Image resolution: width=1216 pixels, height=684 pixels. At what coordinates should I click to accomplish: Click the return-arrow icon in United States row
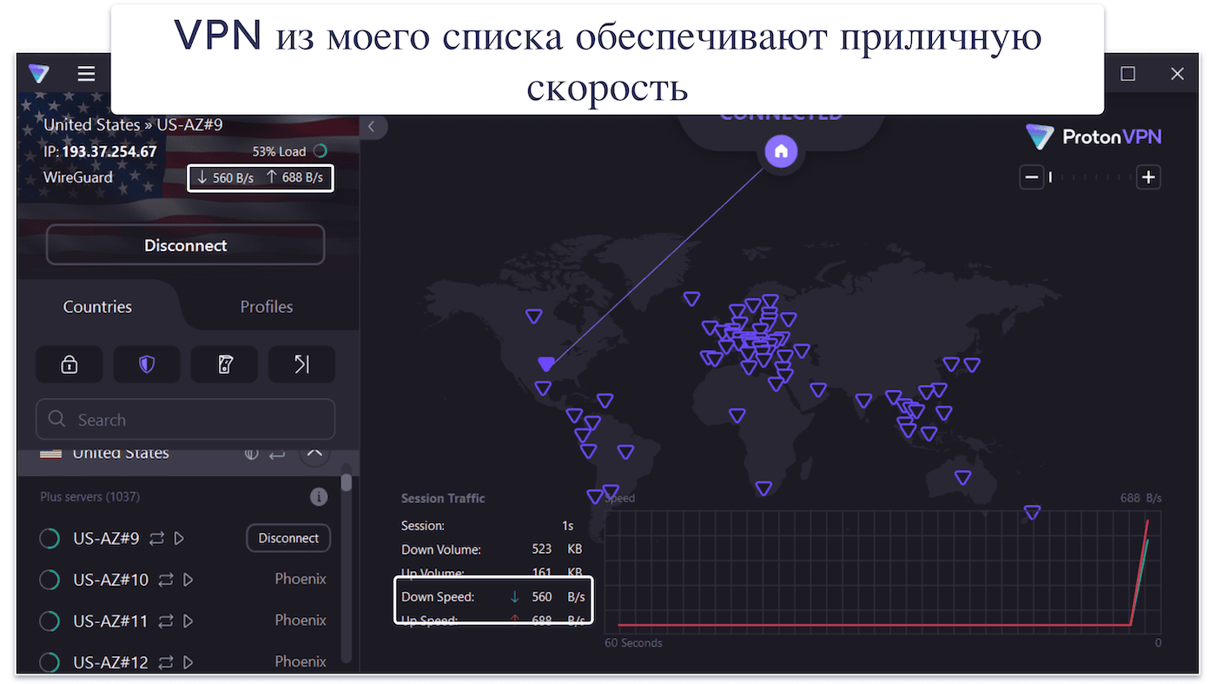coord(277,454)
